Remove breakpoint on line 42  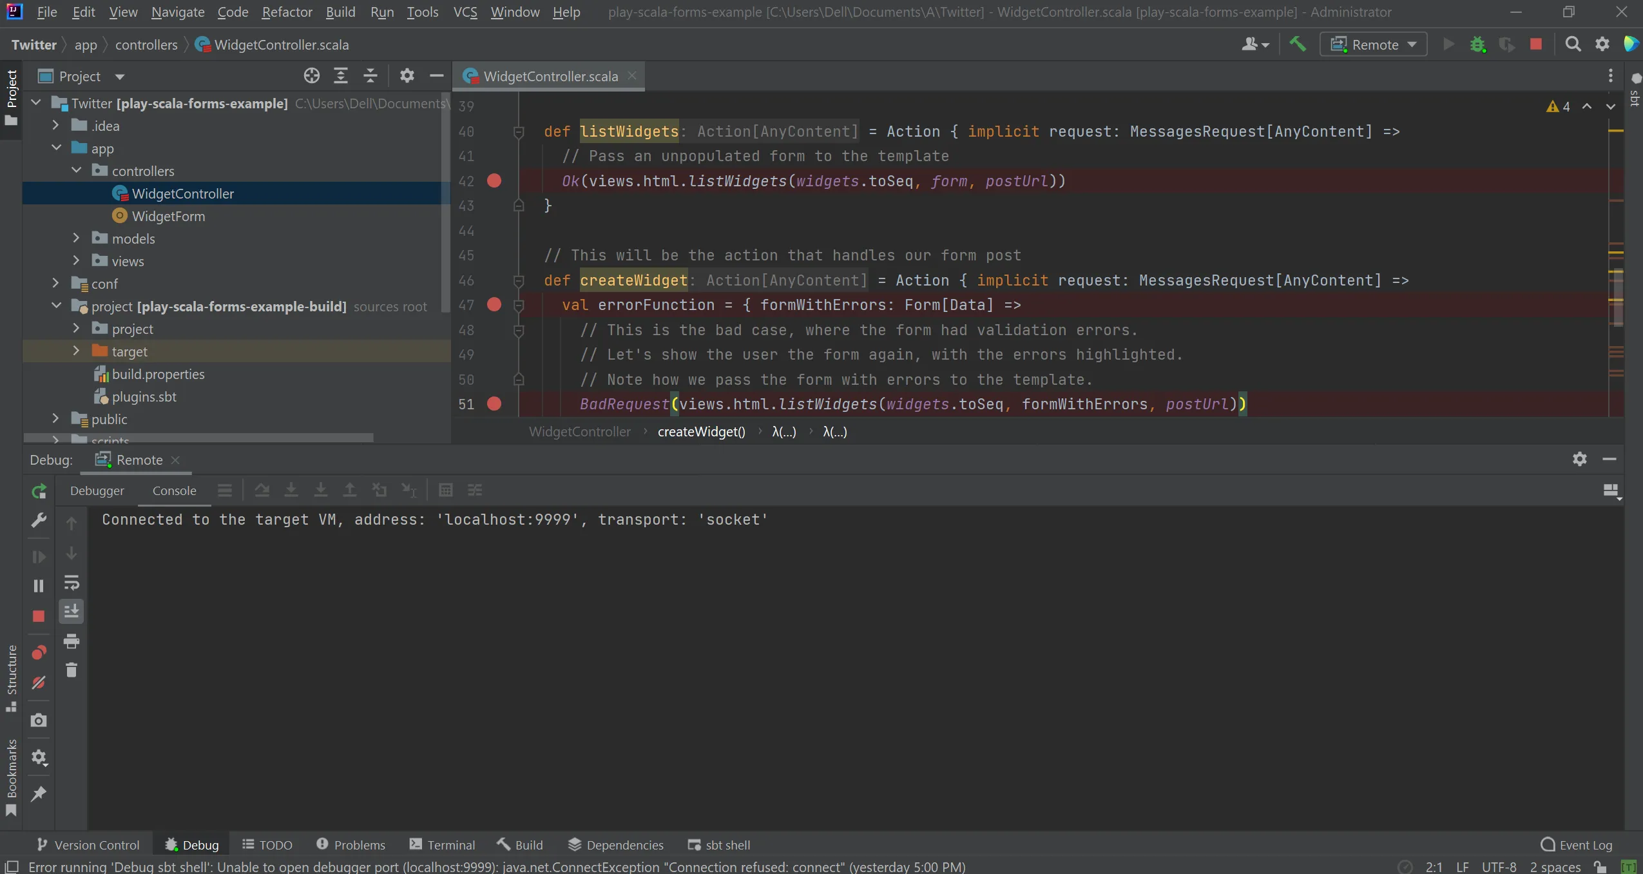(494, 181)
